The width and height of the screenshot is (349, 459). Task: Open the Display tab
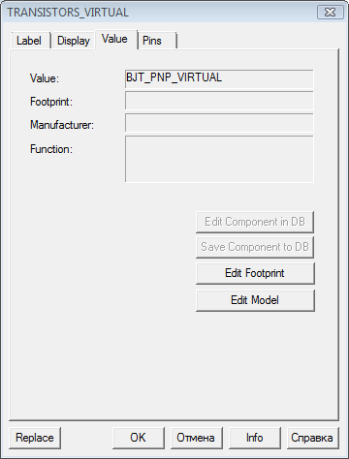pyautogui.click(x=74, y=41)
